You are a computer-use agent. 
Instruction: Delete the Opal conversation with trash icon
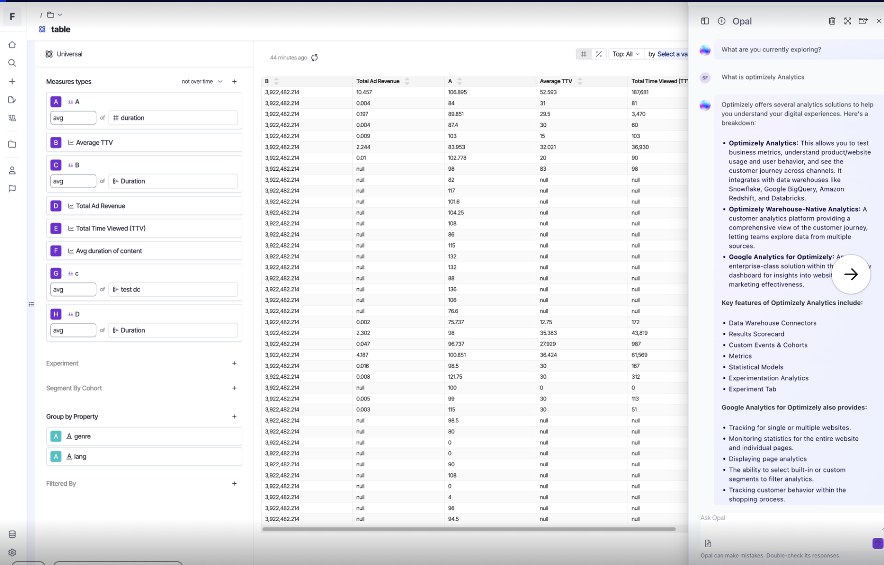coord(832,21)
